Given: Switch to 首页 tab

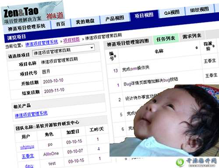Looking at the screenshot, I should (x=60, y=24).
